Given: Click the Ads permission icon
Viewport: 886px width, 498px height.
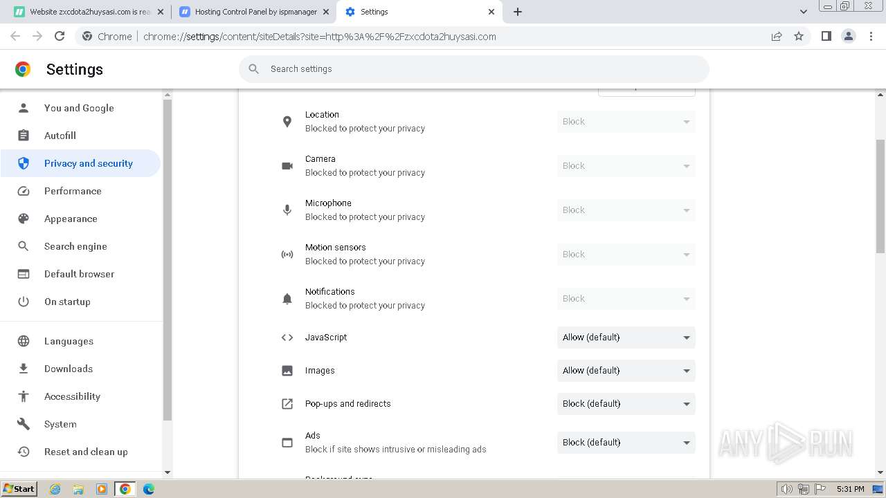Looking at the screenshot, I should click(287, 443).
